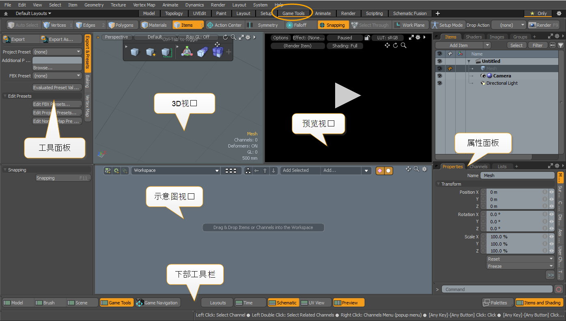The width and height of the screenshot is (566, 321).
Task: Open the Geometry menu
Action: coord(94,5)
